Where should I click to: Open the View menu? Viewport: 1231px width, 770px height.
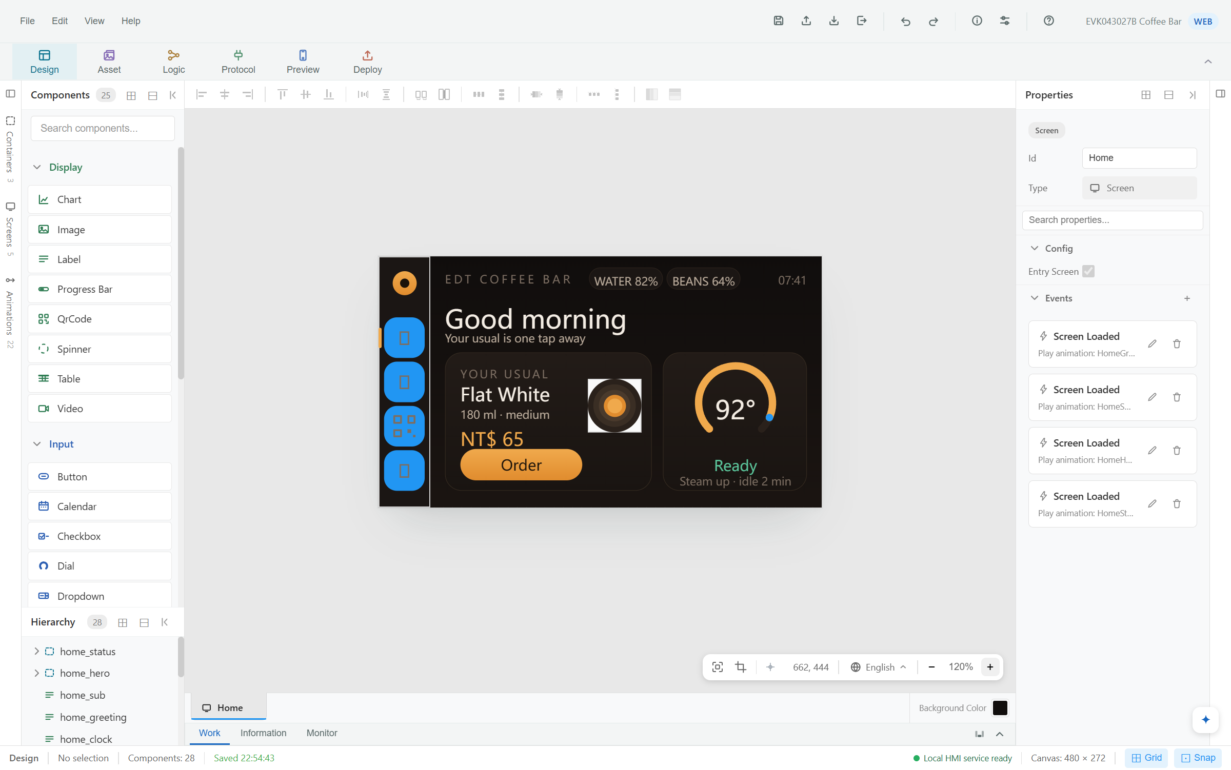[x=94, y=21]
